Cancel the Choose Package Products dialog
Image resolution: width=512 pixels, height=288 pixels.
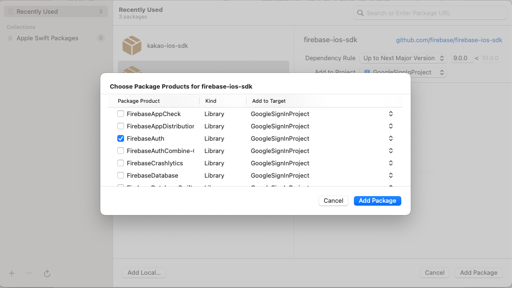(x=334, y=201)
